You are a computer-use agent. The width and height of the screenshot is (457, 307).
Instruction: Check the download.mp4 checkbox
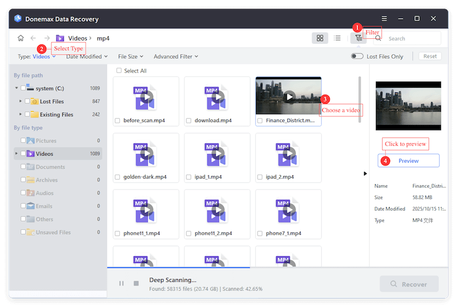click(x=189, y=120)
